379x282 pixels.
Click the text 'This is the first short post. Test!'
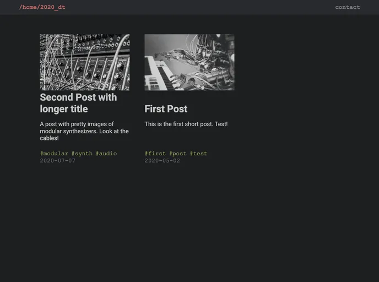tap(186, 124)
